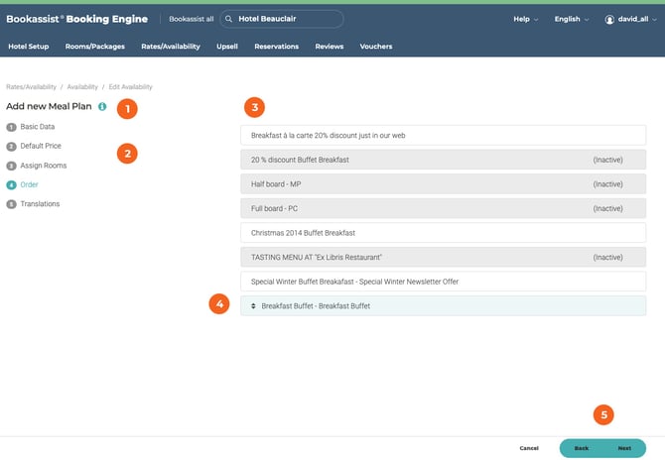Click the info icon beside Add new Meal Plan
Image resolution: width=665 pixels, height=460 pixels.
click(102, 107)
